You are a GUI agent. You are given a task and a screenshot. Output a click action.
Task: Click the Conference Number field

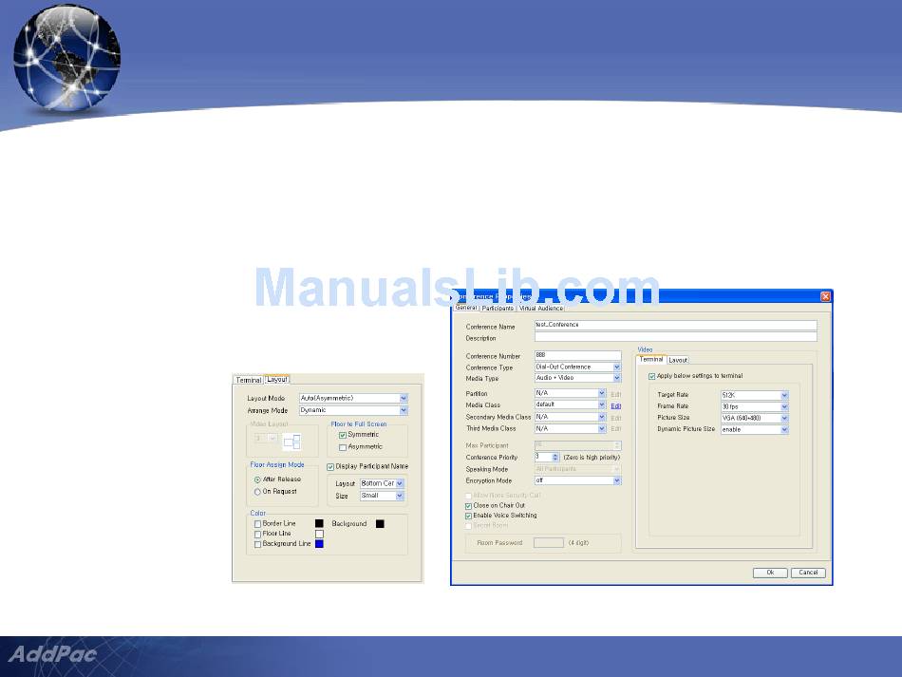pos(577,355)
